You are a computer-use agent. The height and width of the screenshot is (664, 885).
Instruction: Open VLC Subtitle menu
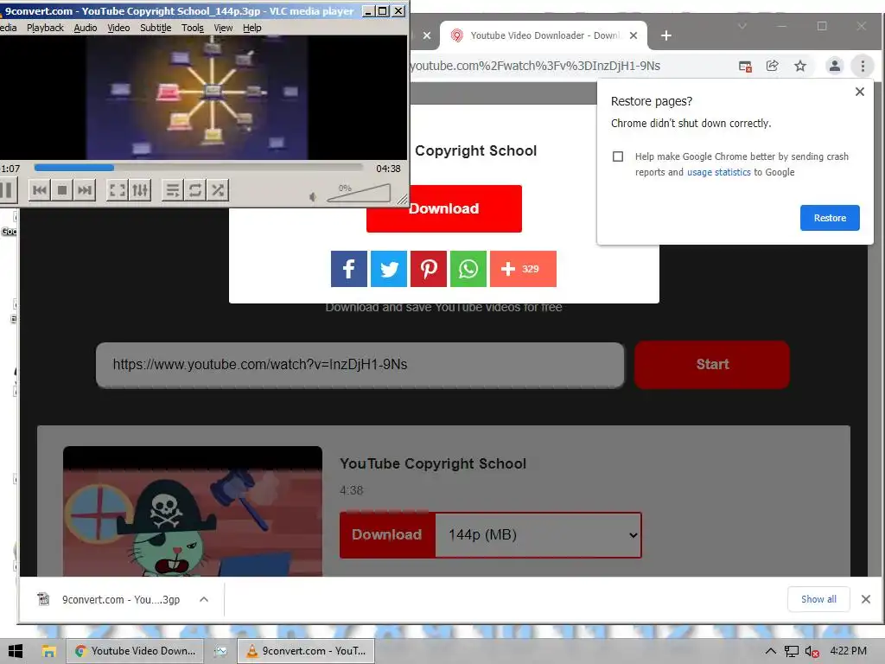point(156,28)
